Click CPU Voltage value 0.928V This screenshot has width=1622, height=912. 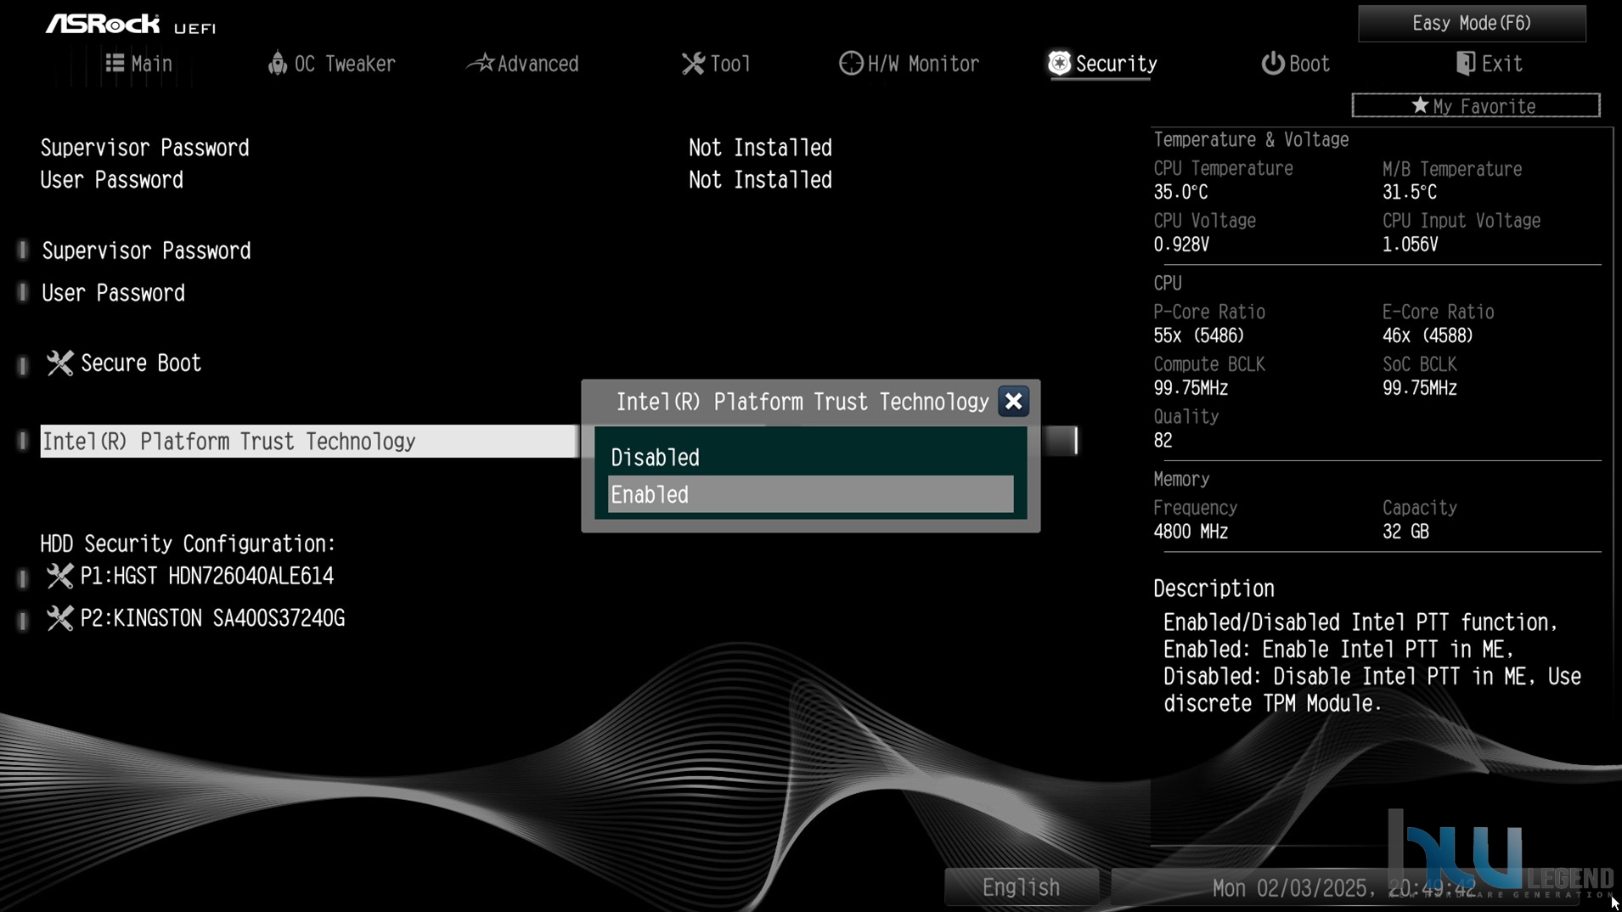coord(1180,245)
